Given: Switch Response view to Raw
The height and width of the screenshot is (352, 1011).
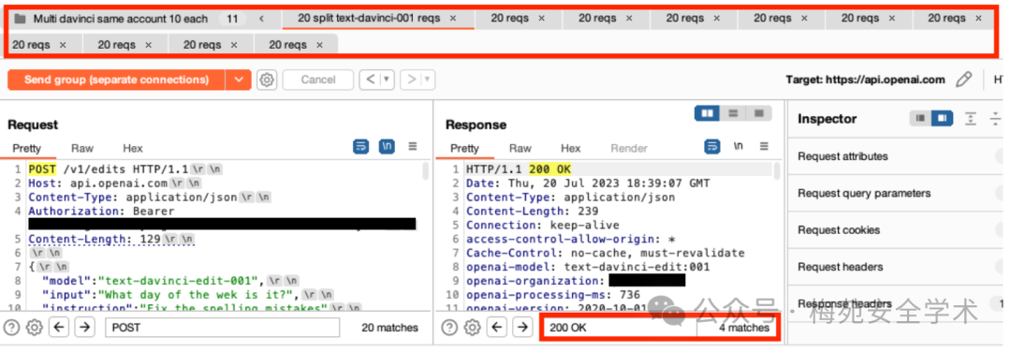Looking at the screenshot, I should tap(520, 148).
